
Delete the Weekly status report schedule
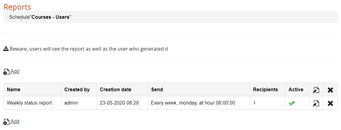(x=330, y=103)
